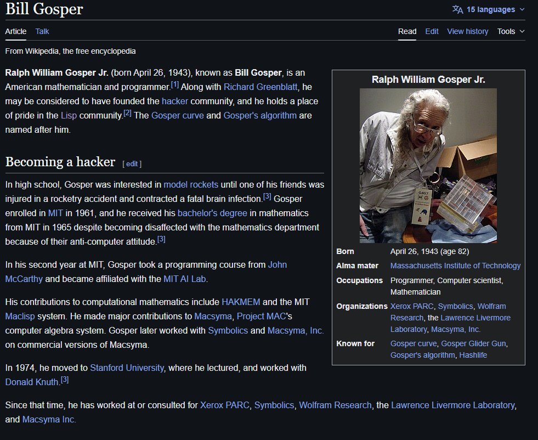538x440 pixels.
Task: Open Gosper curve link in intro paragraph
Action: tap(177, 116)
